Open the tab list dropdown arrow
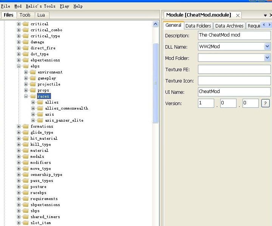The image size is (272, 226). [265, 15]
